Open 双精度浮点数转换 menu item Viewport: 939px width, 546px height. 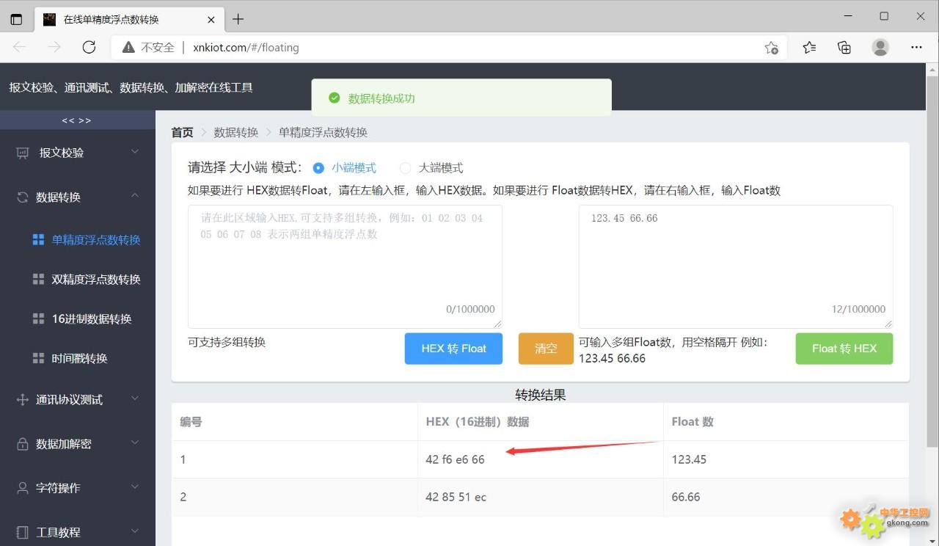(95, 280)
